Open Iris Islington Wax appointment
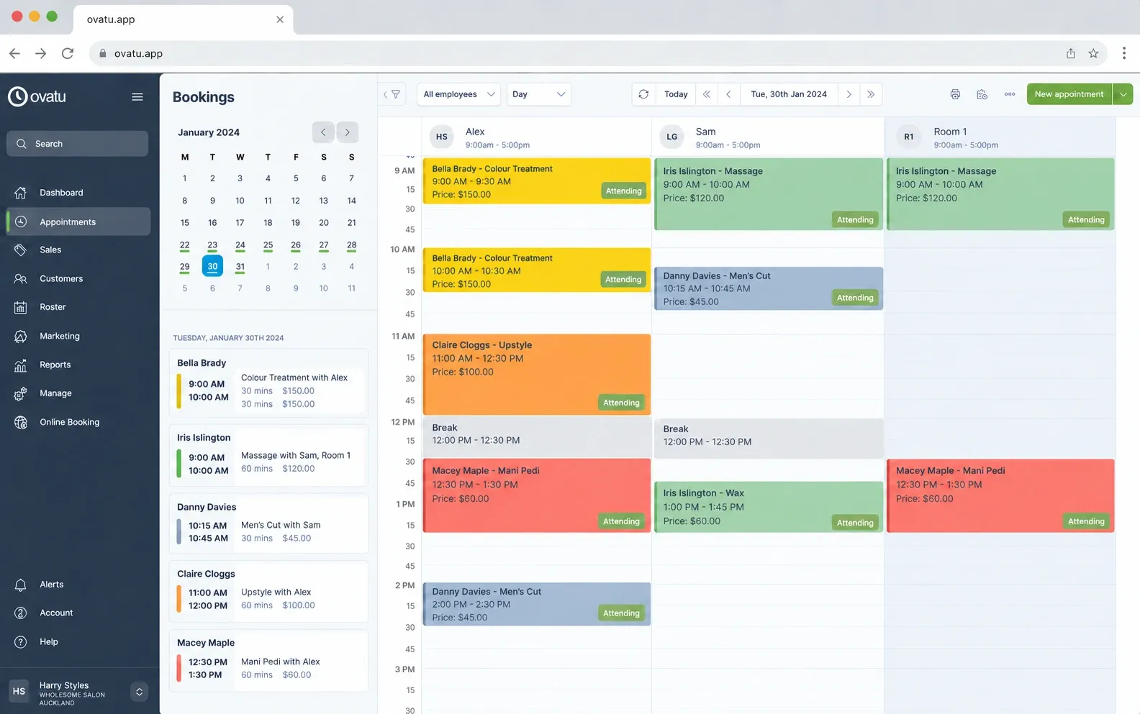The width and height of the screenshot is (1140, 714). (768, 507)
